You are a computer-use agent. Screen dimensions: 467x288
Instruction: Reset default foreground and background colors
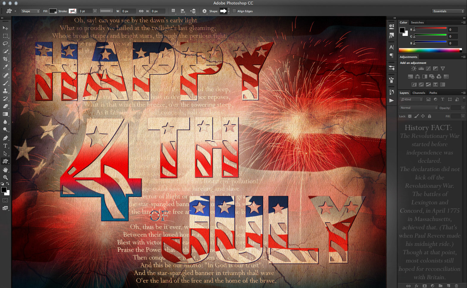tap(2, 184)
